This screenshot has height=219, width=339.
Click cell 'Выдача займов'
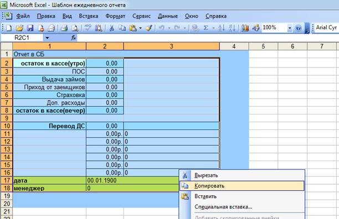[49, 80]
